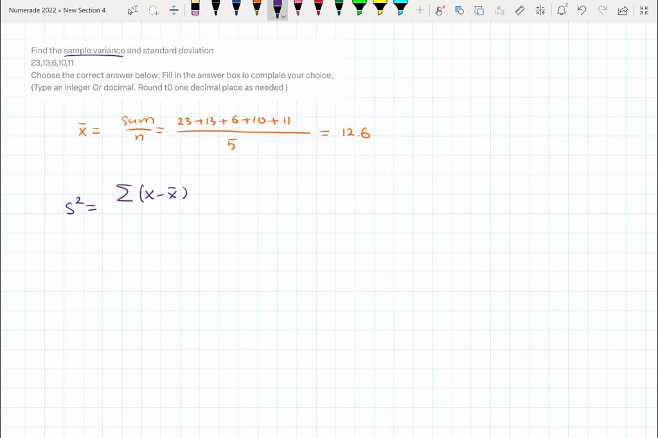Activate the ruler tool
This screenshot has height=438, width=658.
[x=520, y=10]
